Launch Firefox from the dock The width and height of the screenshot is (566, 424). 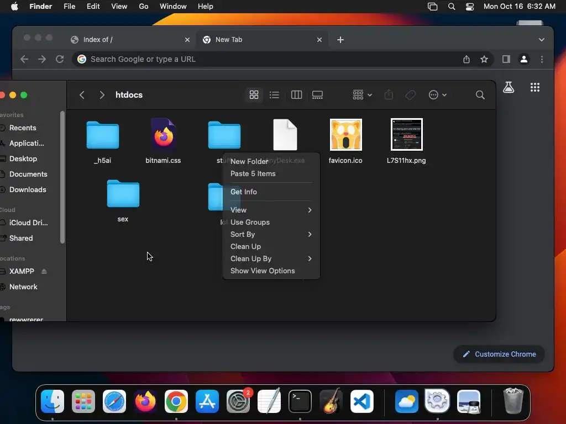click(x=145, y=401)
